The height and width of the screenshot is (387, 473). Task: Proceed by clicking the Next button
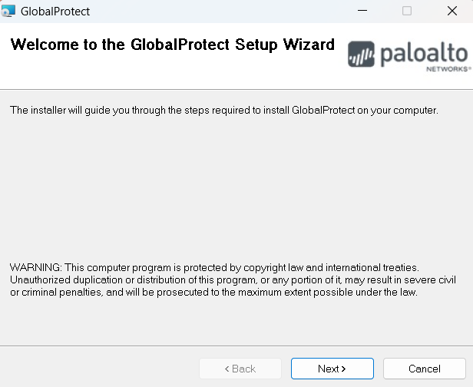[x=332, y=369]
